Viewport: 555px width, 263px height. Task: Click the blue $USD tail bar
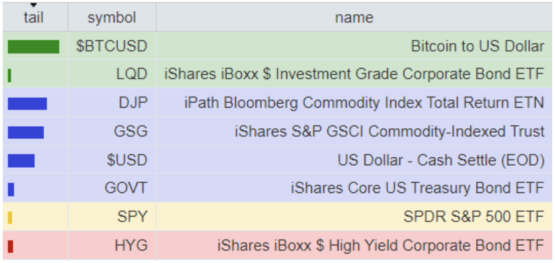tap(21, 161)
